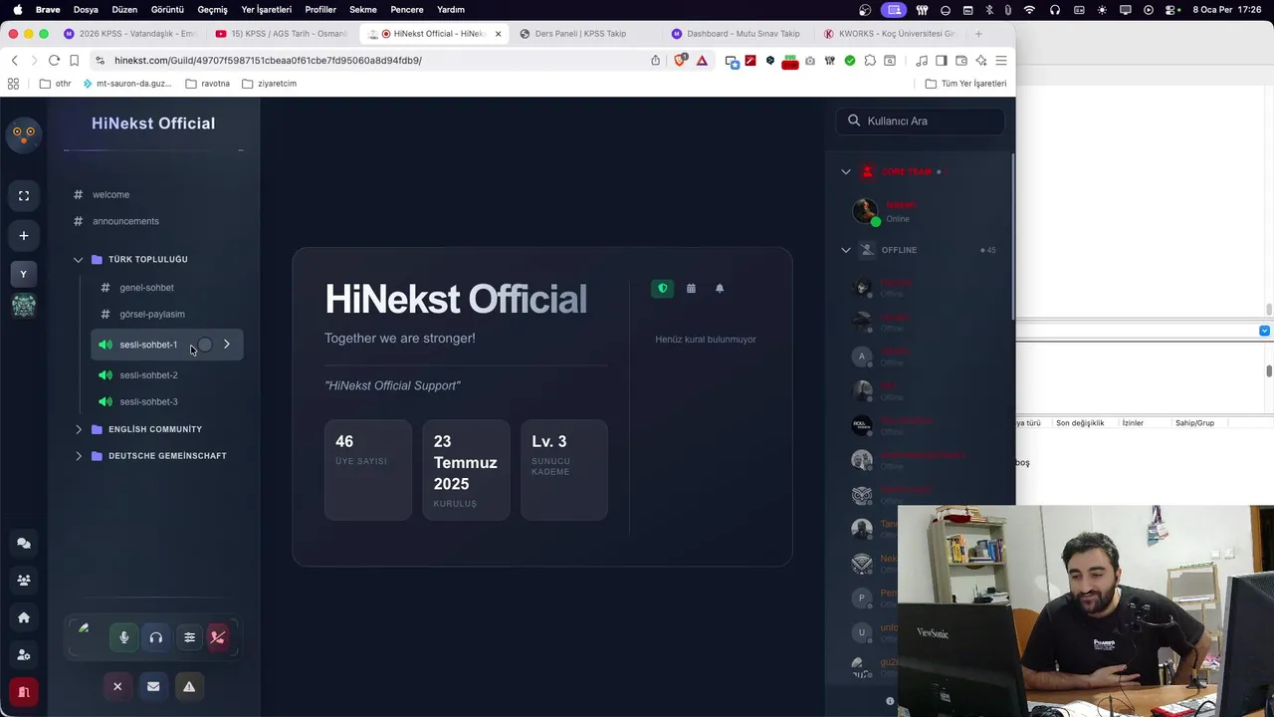Click the Kullanıcı Ara search field
The image size is (1274, 717).
click(921, 120)
